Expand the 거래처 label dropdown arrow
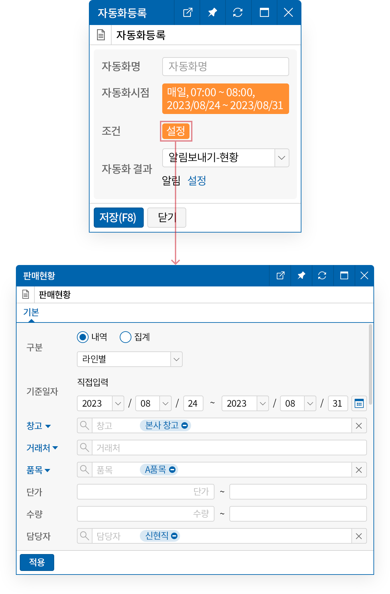 [55, 448]
